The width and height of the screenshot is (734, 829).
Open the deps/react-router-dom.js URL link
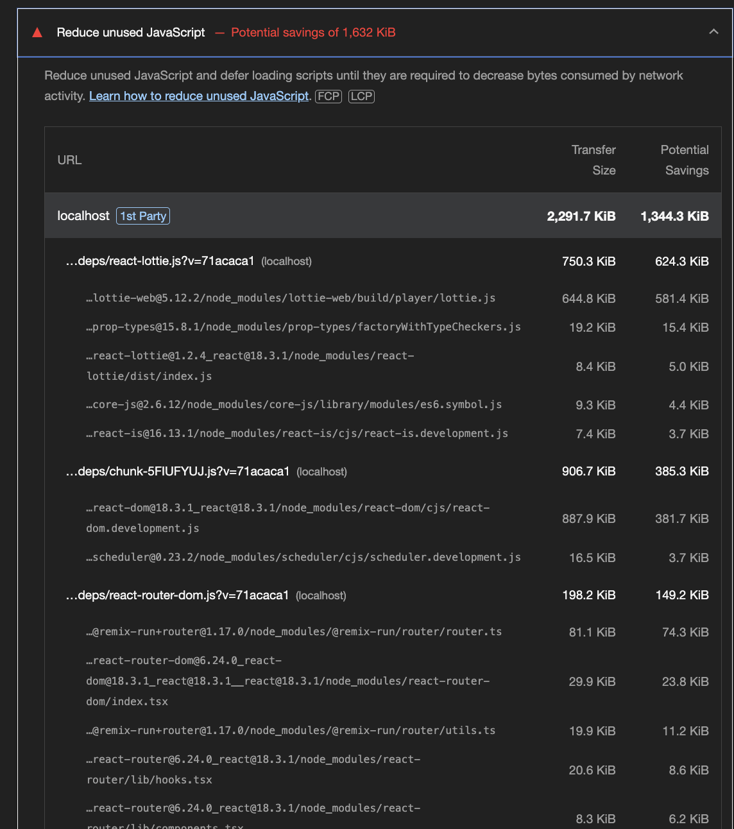177,595
